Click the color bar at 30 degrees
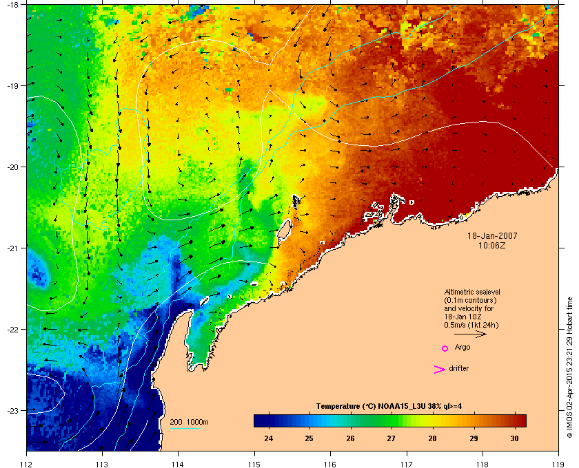The height and width of the screenshot is (468, 579). point(514,421)
